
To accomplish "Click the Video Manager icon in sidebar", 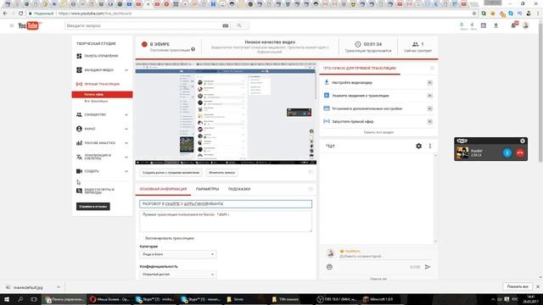I will (79, 69).
